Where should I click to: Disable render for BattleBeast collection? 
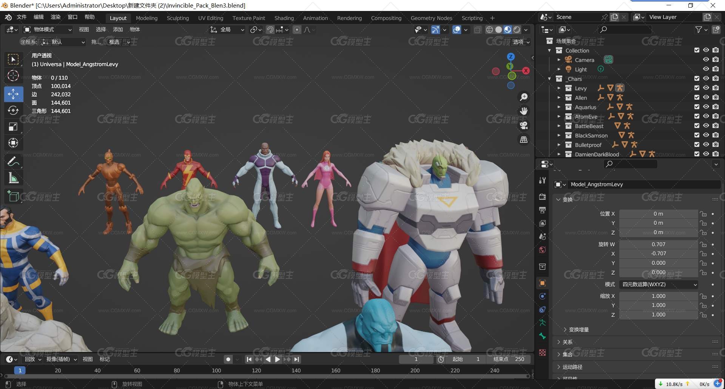click(715, 126)
